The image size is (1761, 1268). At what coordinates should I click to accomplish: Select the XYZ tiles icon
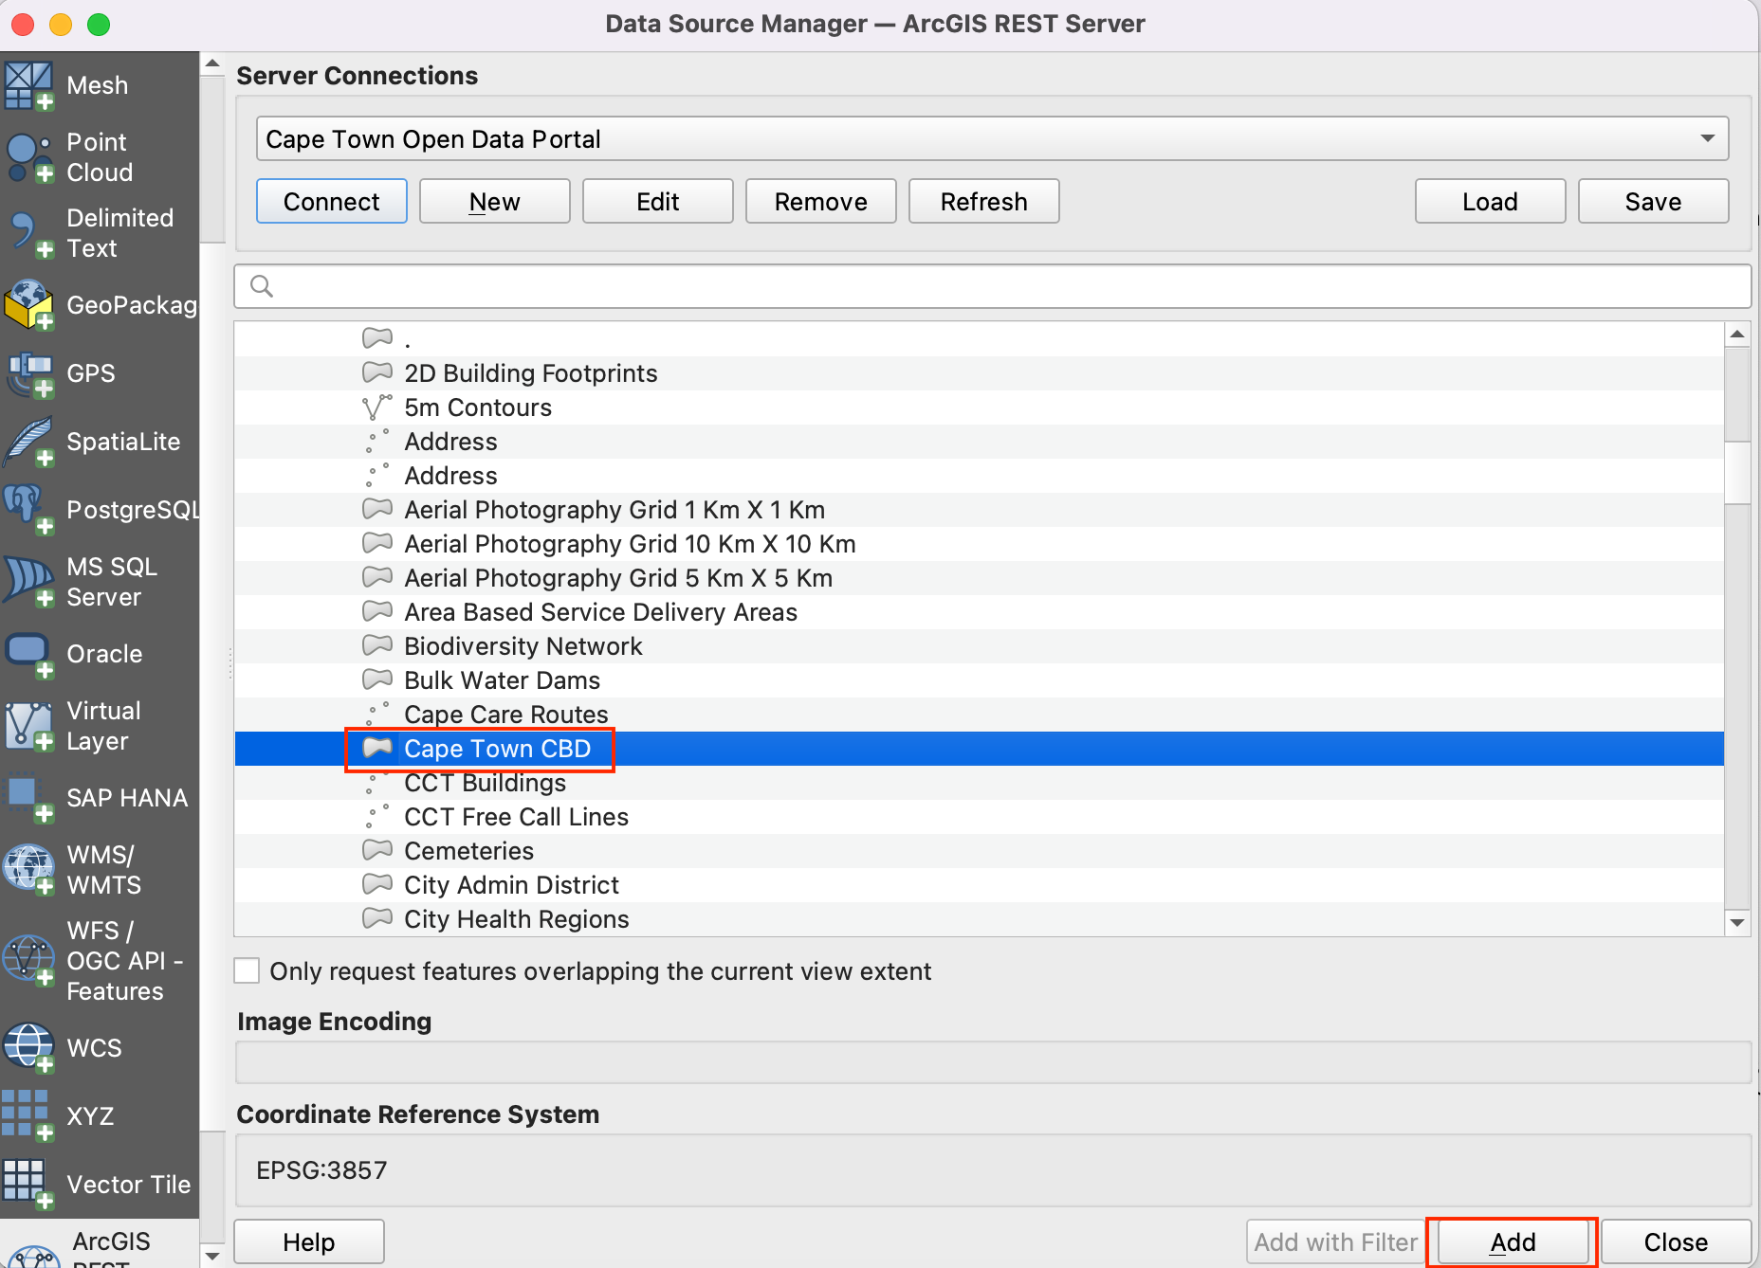tap(28, 1115)
